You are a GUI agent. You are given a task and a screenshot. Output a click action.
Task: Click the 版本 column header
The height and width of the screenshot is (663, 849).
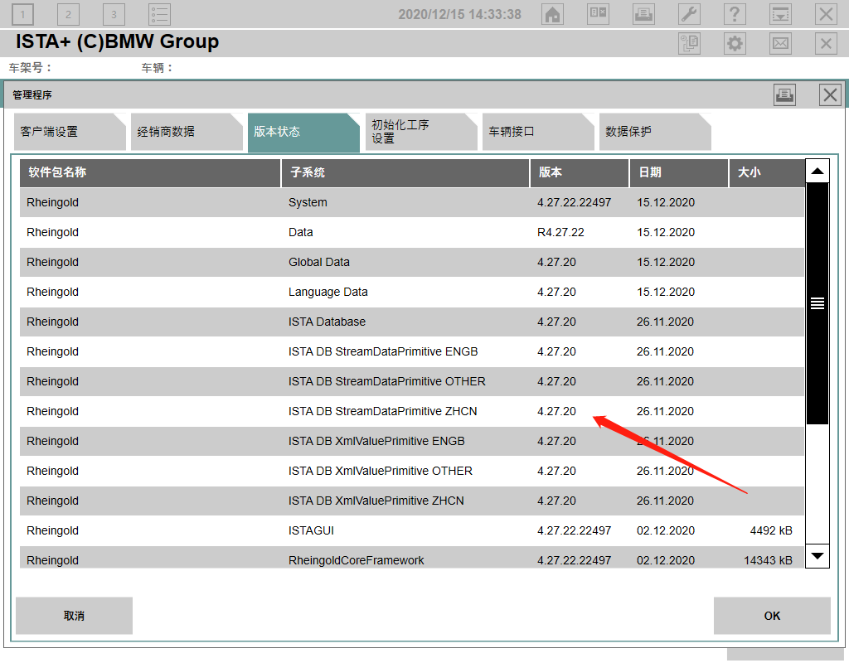[x=580, y=172]
